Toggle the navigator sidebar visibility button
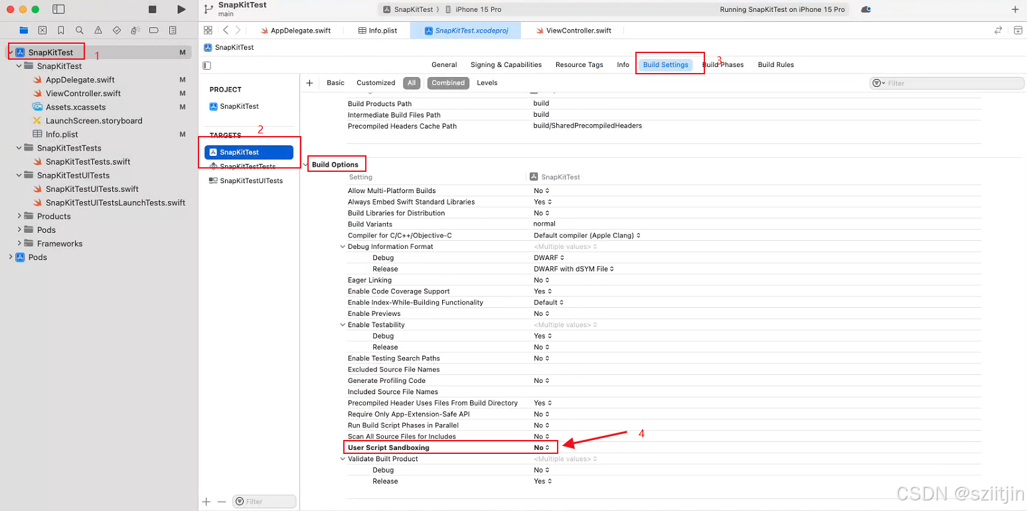Screen dimensions: 1027x511 (58, 9)
